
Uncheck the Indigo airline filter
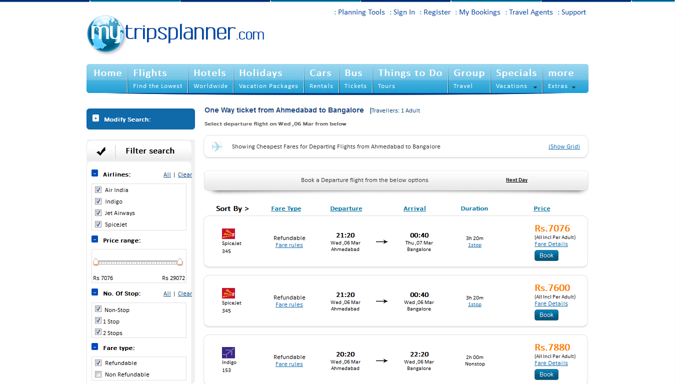[x=98, y=201]
